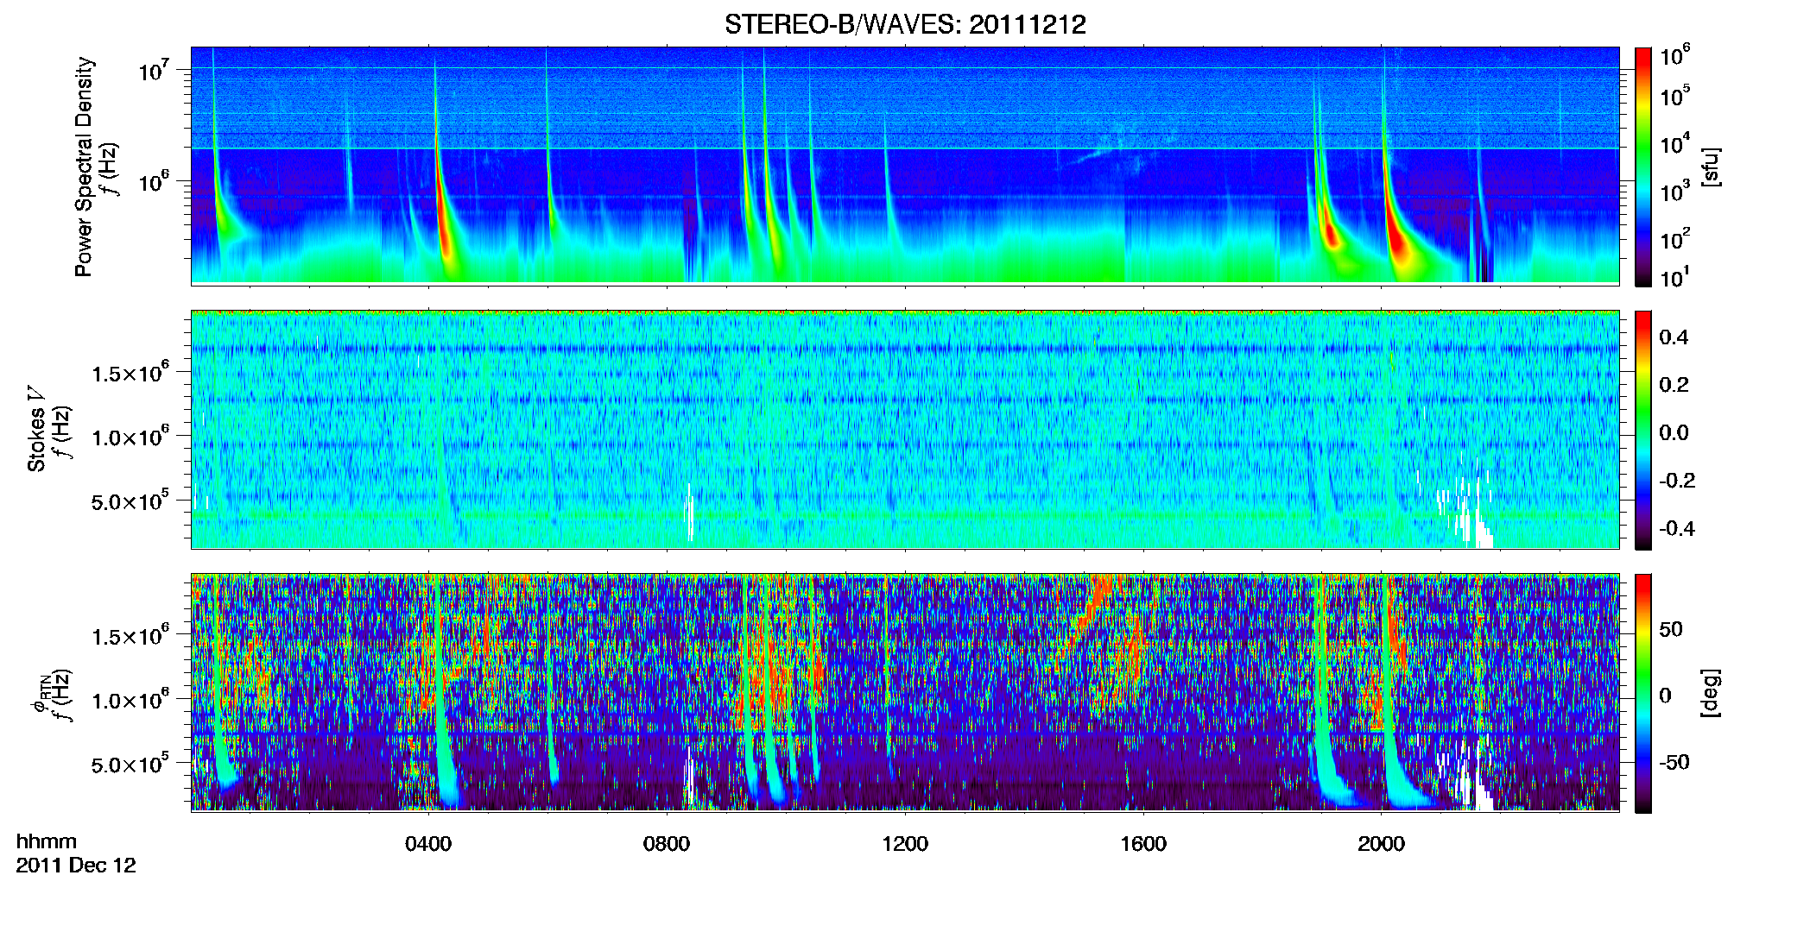
Task: Click the -0.2 value on the Stokes color bar
Action: tap(1677, 481)
